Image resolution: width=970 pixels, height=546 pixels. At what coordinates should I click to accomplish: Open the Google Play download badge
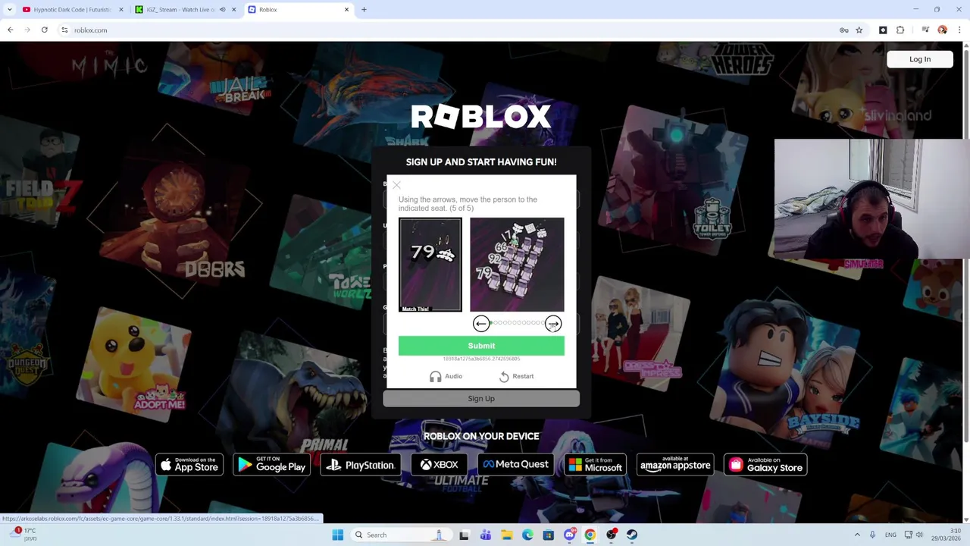pyautogui.click(x=271, y=465)
